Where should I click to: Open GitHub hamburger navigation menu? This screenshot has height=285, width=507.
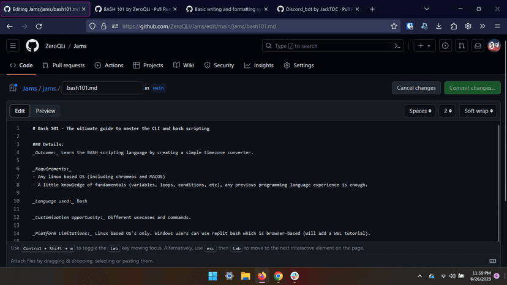pos(13,46)
